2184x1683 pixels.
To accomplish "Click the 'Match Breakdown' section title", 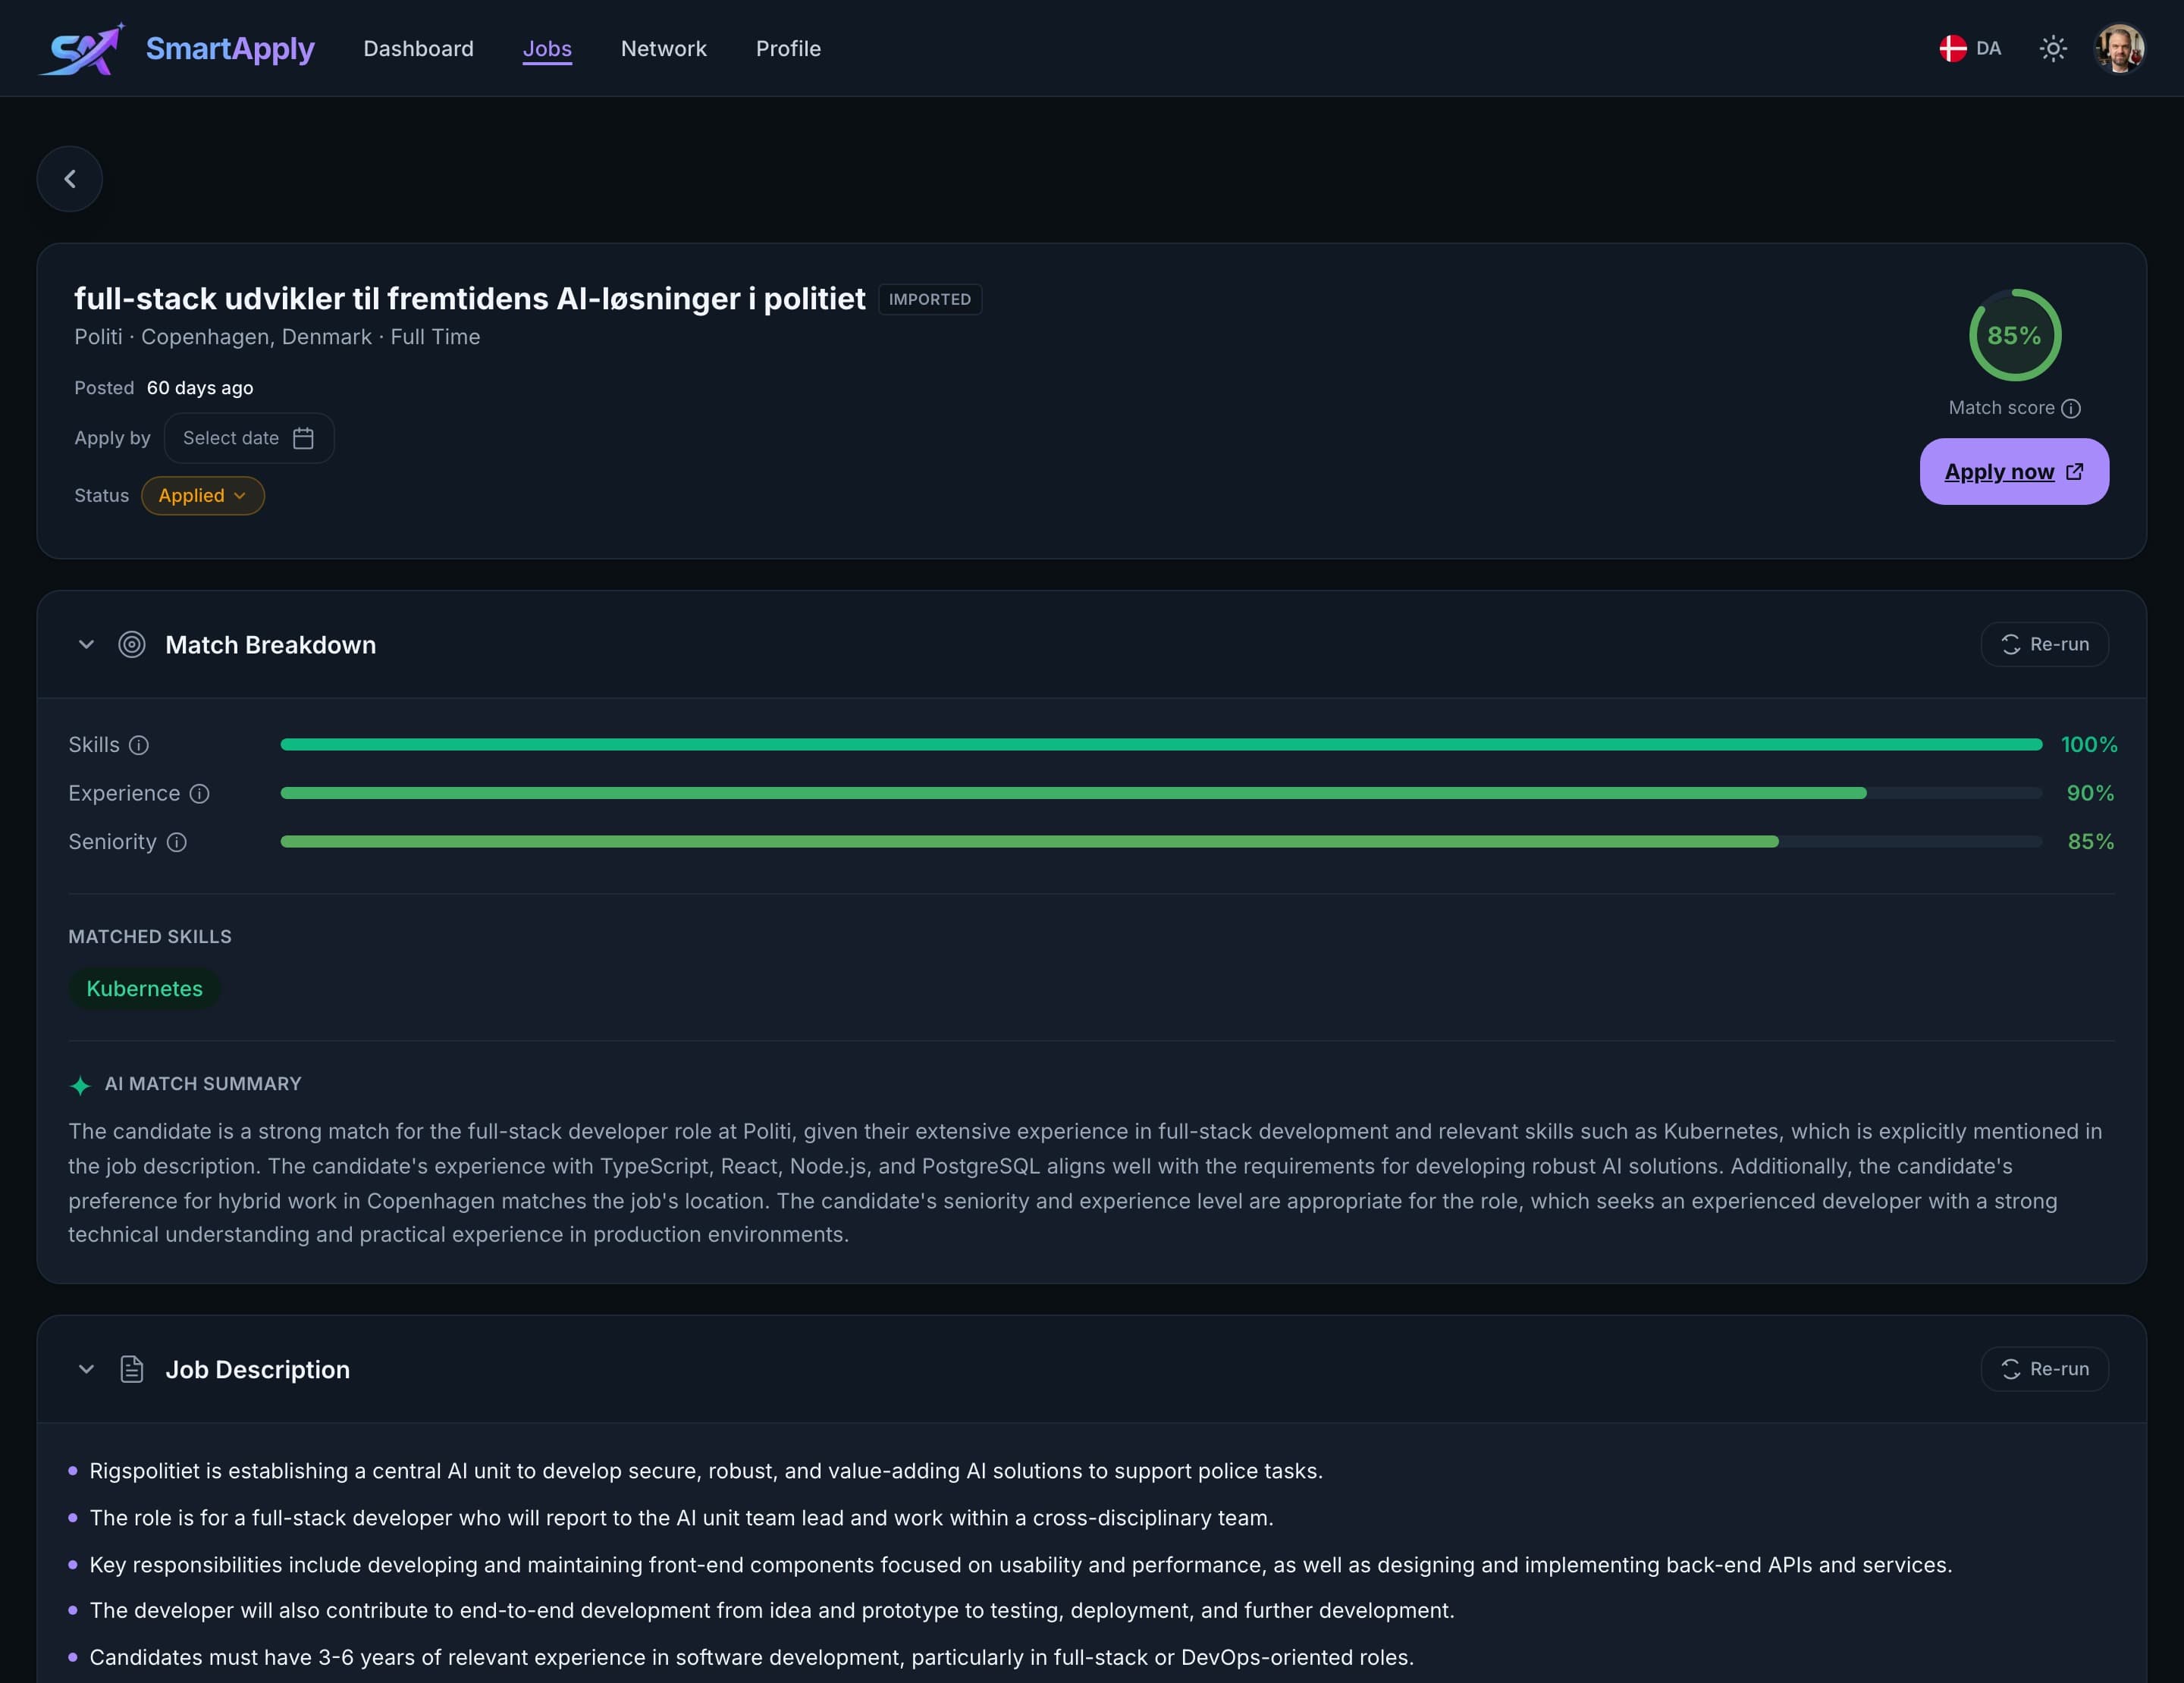I will coord(270,644).
